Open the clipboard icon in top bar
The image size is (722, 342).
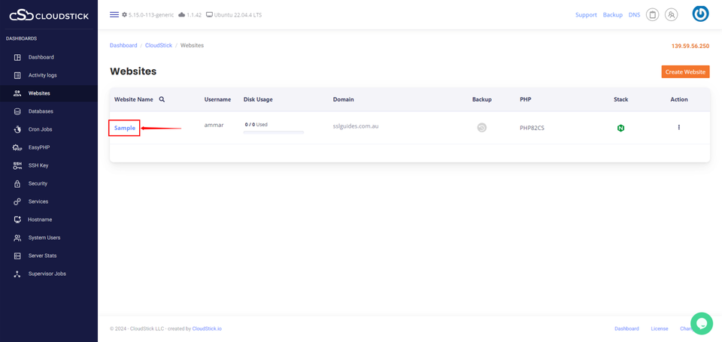point(653,14)
